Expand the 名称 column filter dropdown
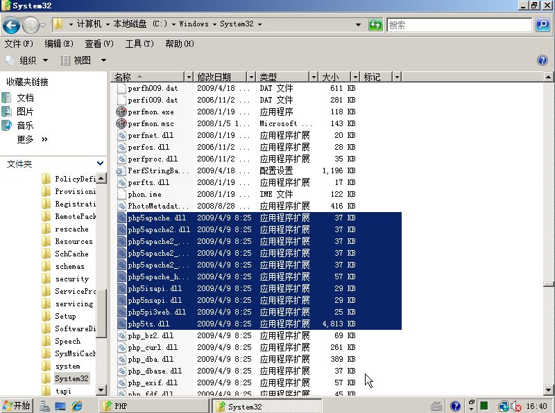Image resolution: width=555 pixels, height=413 pixels. point(188,77)
